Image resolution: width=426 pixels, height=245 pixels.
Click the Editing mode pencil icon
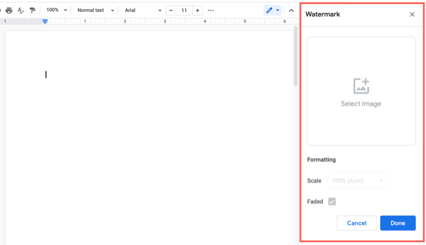pos(269,10)
